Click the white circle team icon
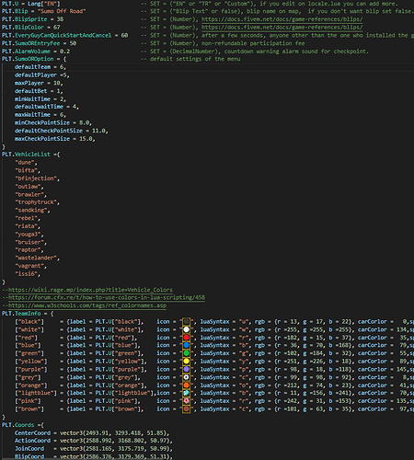This screenshot has height=460, width=414. click(186, 329)
